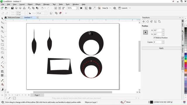Toggle Show grid button
Screen dimensions: 187x105
point(90,8)
